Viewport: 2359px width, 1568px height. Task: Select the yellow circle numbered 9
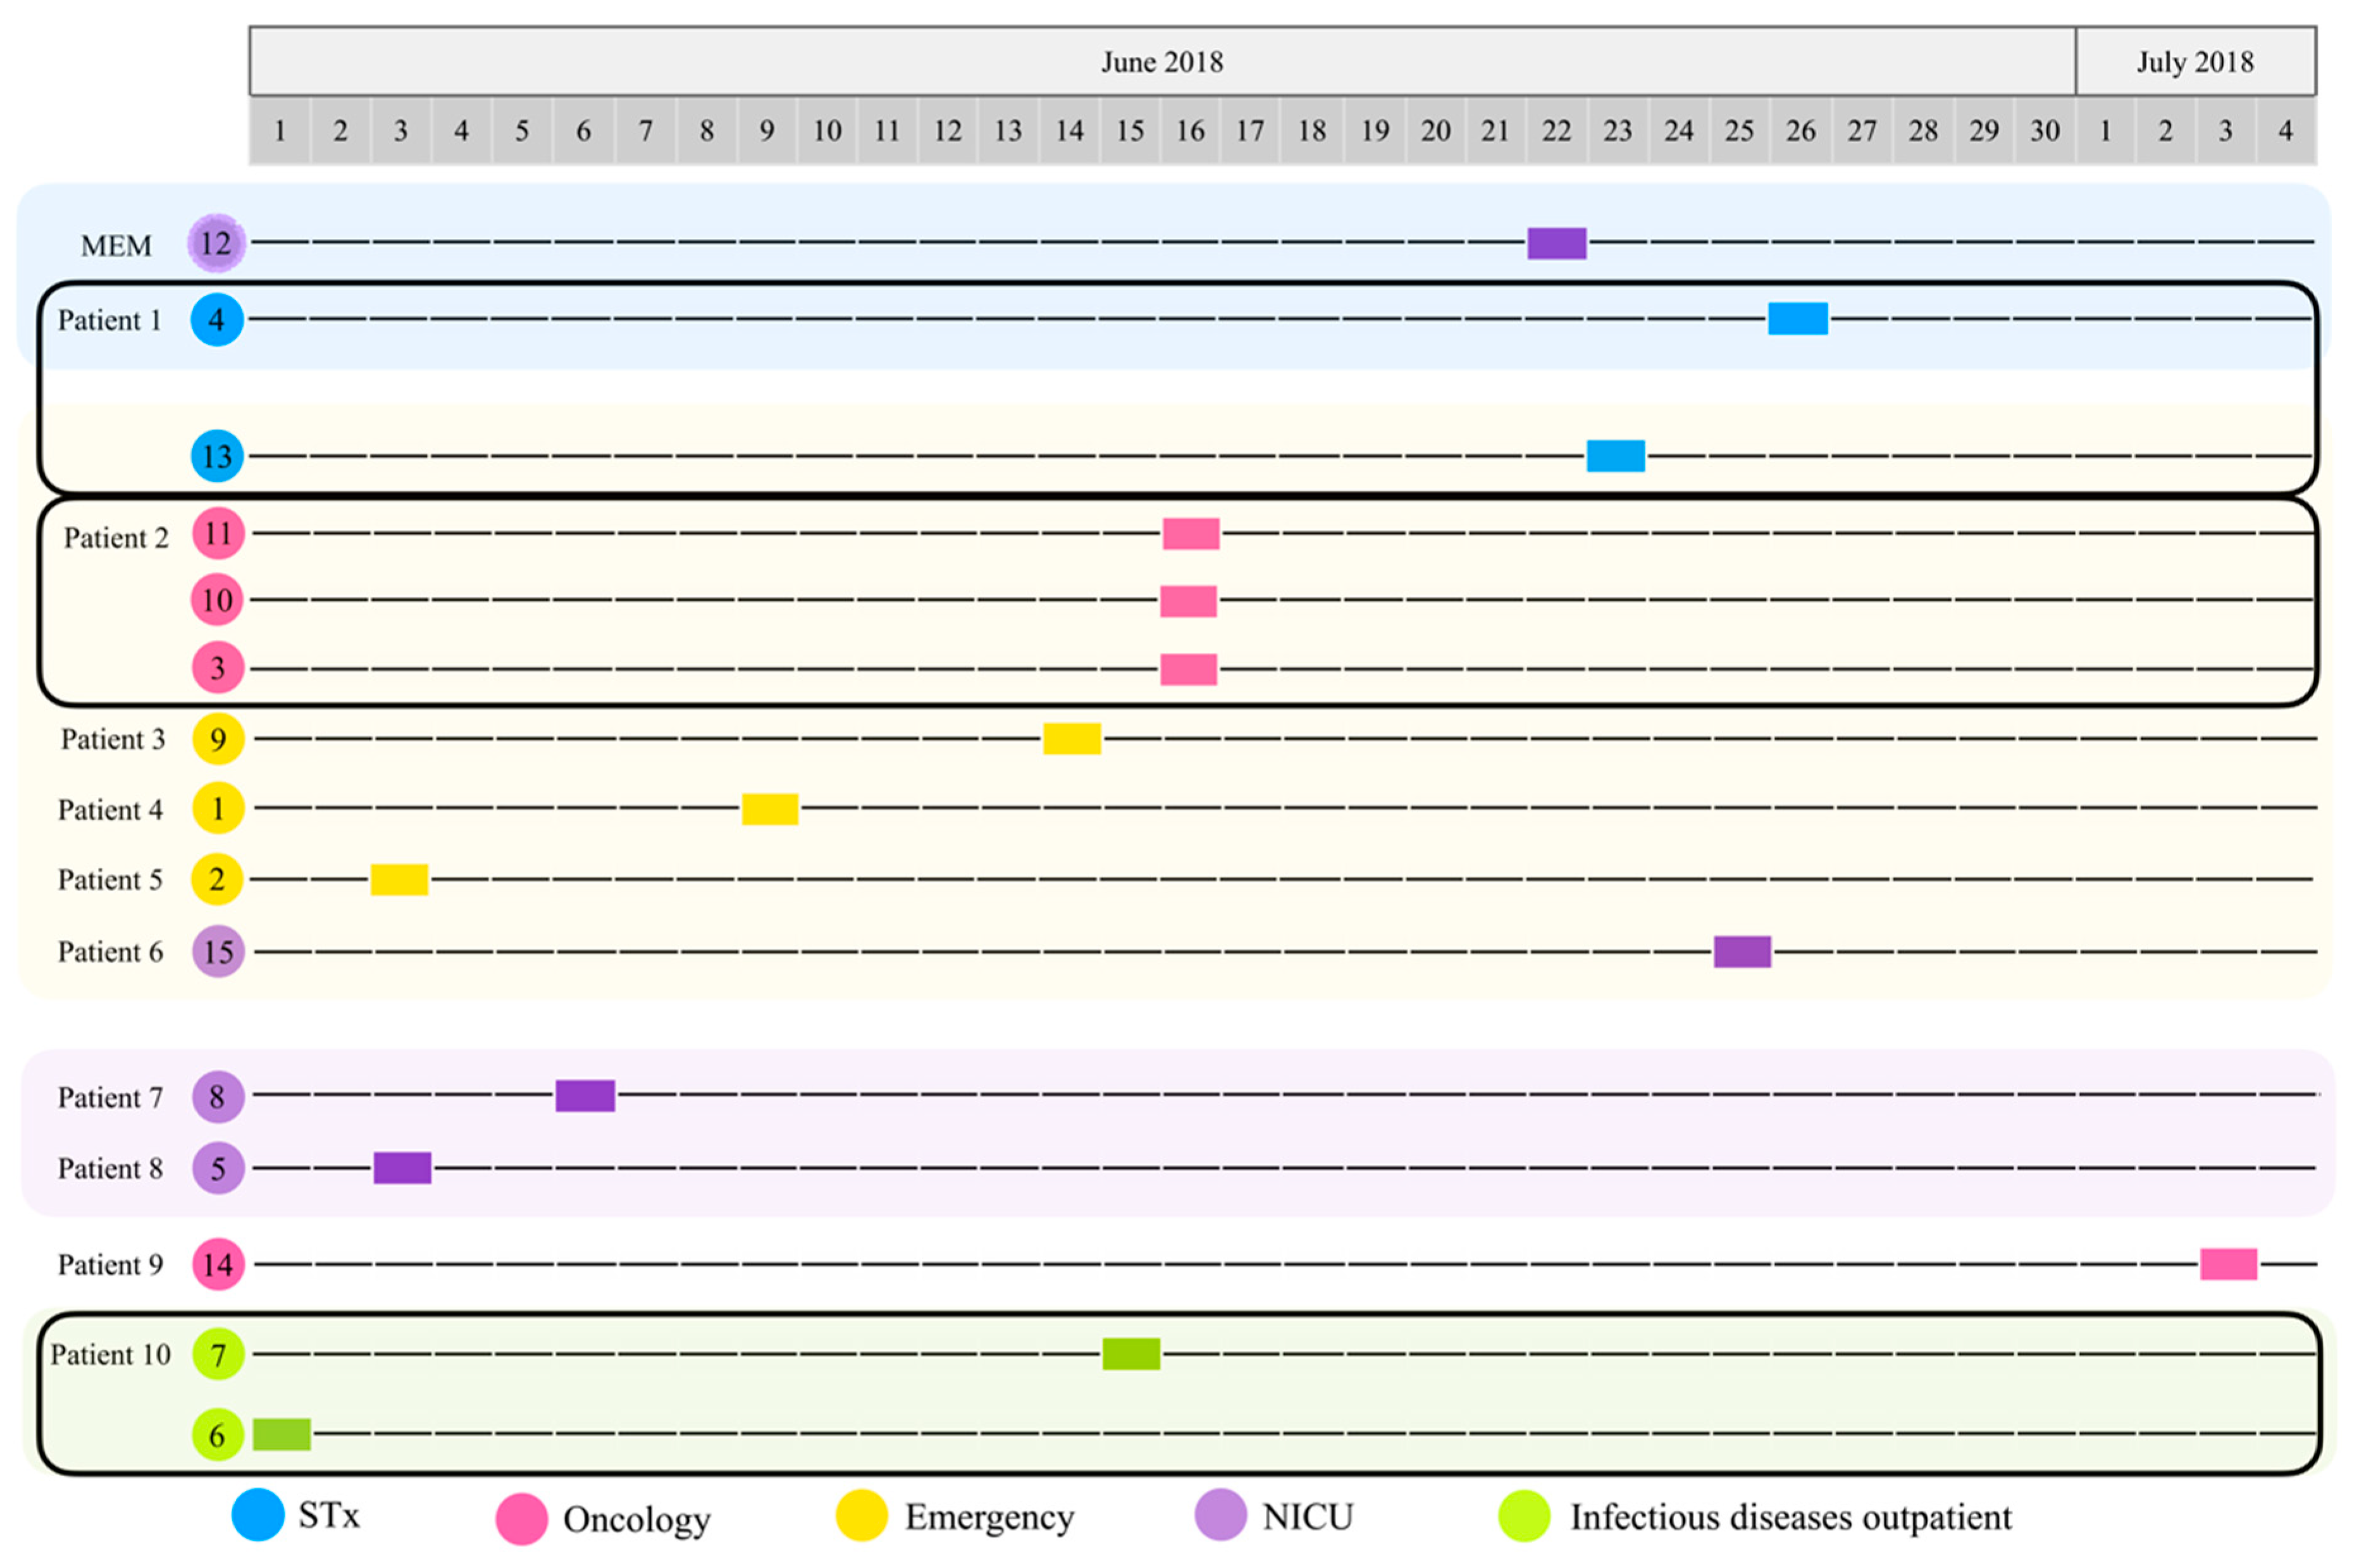click(x=218, y=739)
